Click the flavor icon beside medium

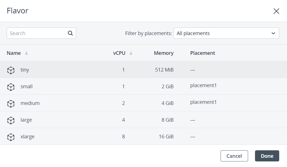11,104
